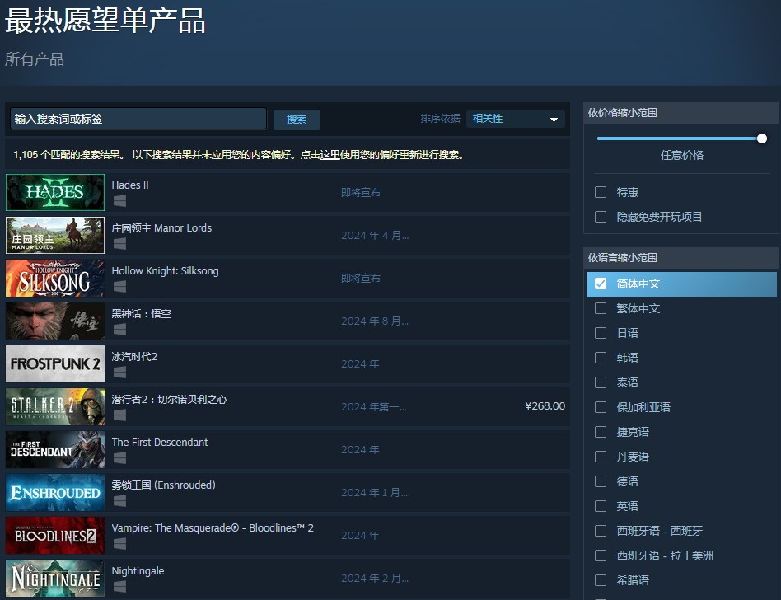This screenshot has height=600, width=781.
Task: Toggle the 隐藏免费开玩项目 checkbox
Action: 601,217
